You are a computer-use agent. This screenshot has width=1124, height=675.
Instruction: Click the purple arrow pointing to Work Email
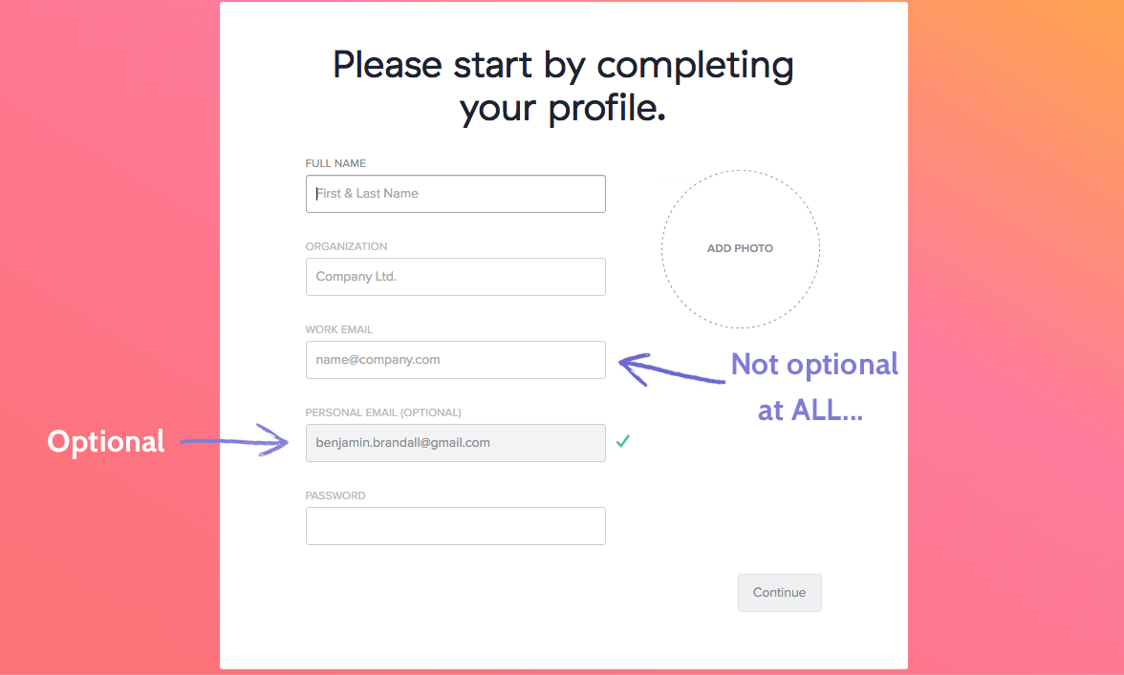pyautogui.click(x=671, y=369)
